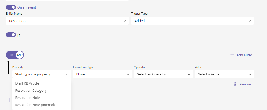The width and height of the screenshot is (267, 110).
Task: Open the Select a Value dropdown
Action: click(224, 74)
